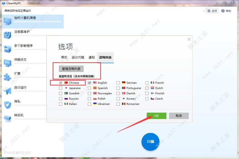Viewport: 239px width, 159px height.
Task: Check the Finnish language checkbox
Action: point(147,93)
